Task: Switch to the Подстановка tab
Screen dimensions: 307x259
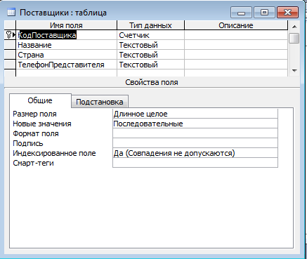Action: 100,102
